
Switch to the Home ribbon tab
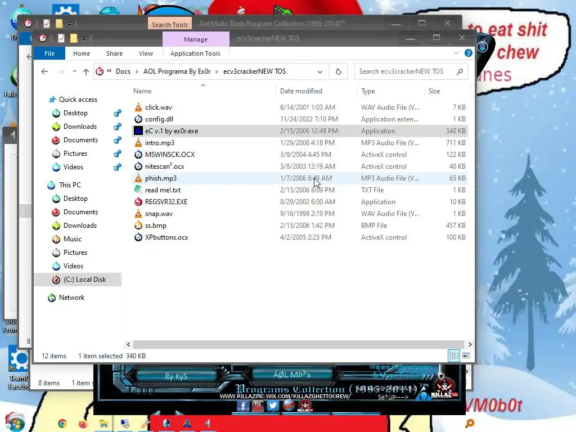(82, 53)
